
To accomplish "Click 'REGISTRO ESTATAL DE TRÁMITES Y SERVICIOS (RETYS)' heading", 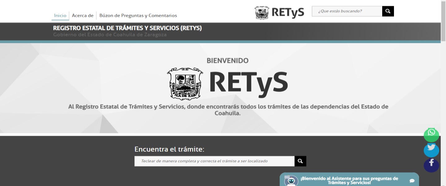I will coord(127,28).
